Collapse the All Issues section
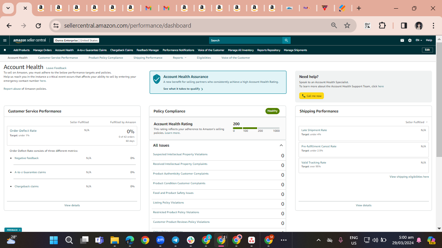The image size is (442, 248). tap(281, 146)
